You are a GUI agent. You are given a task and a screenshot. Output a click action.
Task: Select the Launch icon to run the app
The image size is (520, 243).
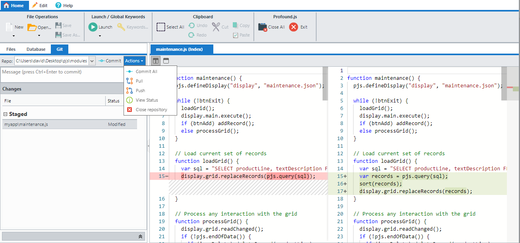click(93, 27)
